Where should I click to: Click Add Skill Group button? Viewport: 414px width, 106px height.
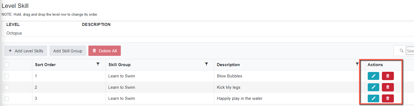pos(68,51)
